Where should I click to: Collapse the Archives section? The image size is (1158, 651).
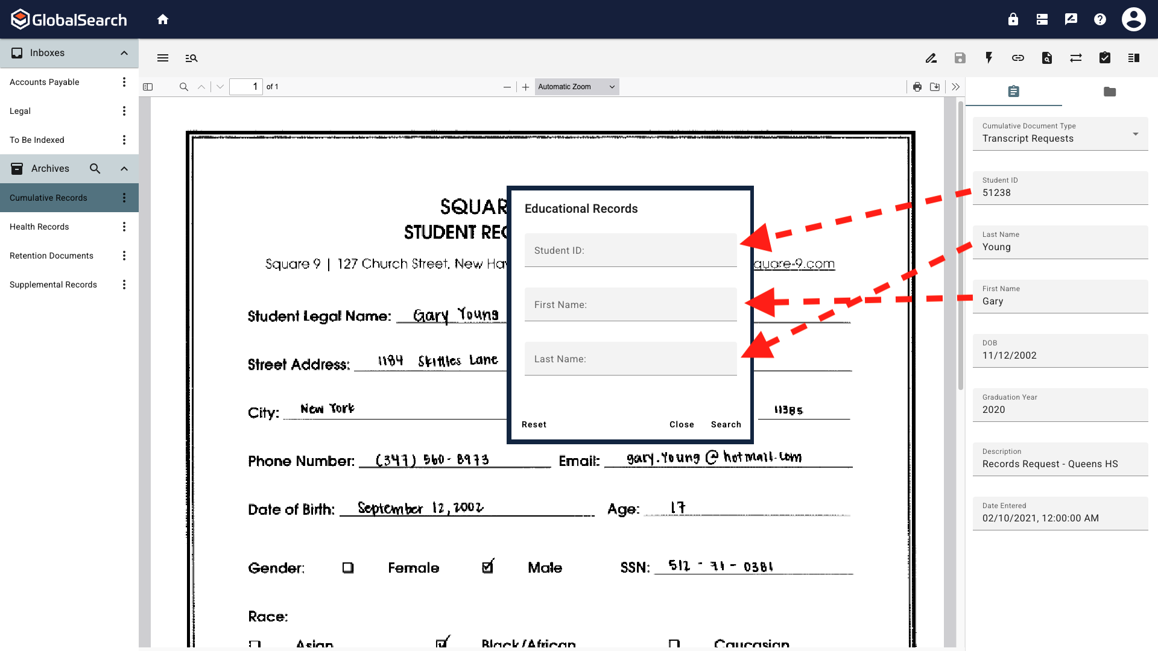[124, 168]
